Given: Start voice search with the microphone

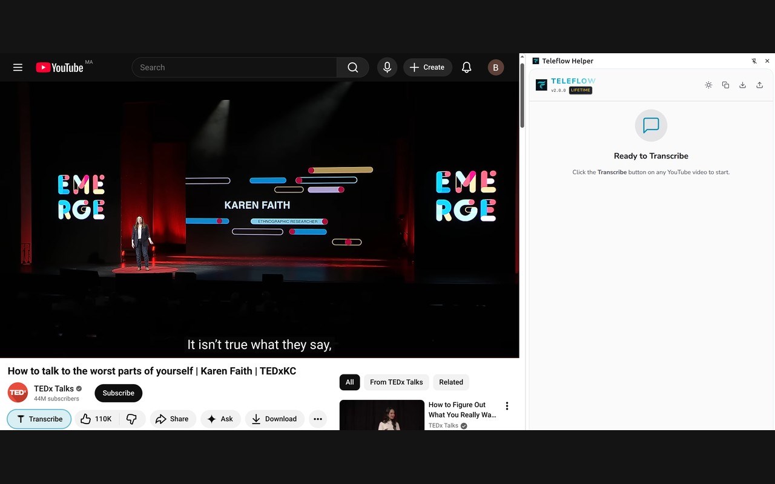Looking at the screenshot, I should pos(387,68).
